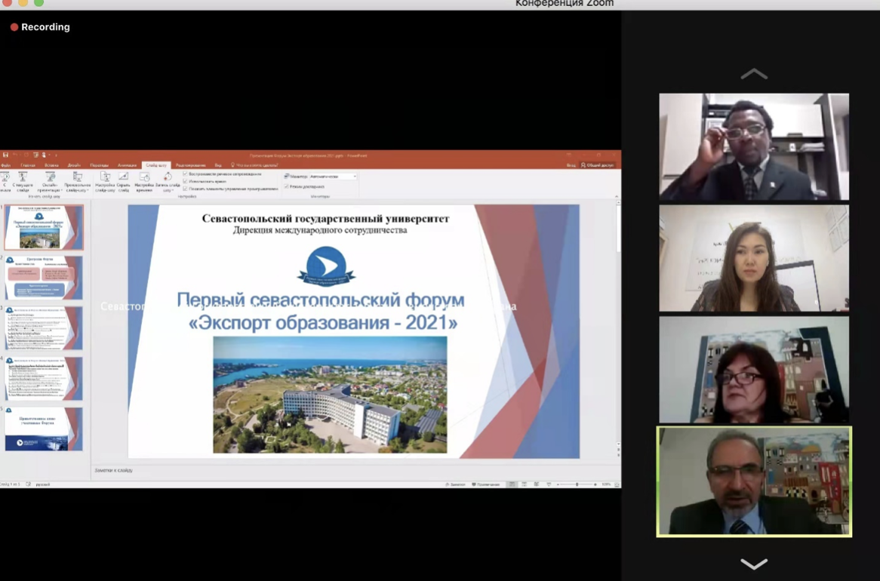Switch to the Анимация (Animations) tab
The image size is (880, 581).
(x=127, y=165)
